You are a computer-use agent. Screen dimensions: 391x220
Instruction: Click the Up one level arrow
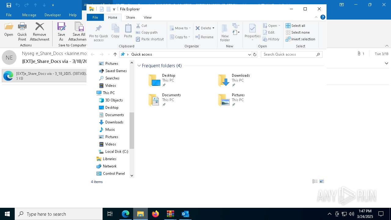click(x=115, y=54)
